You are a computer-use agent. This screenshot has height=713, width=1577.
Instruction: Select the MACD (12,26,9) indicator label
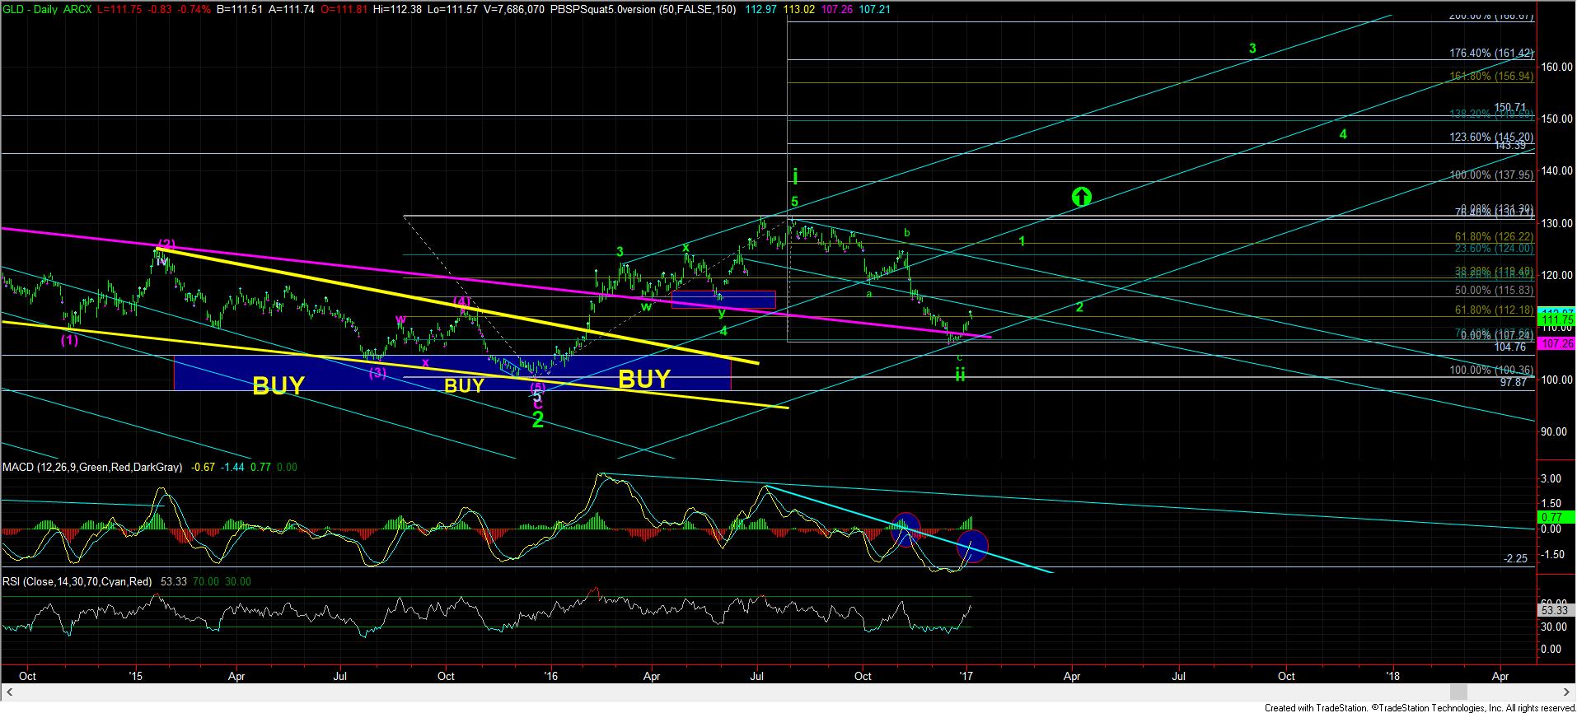pyautogui.click(x=92, y=467)
